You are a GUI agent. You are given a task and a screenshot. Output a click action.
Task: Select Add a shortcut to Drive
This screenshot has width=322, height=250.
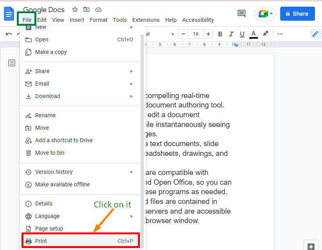80,140
